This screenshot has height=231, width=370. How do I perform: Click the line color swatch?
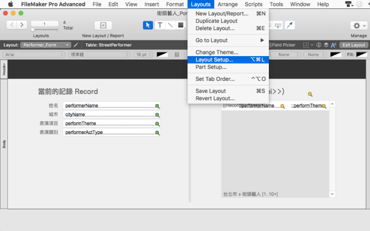click(336, 54)
